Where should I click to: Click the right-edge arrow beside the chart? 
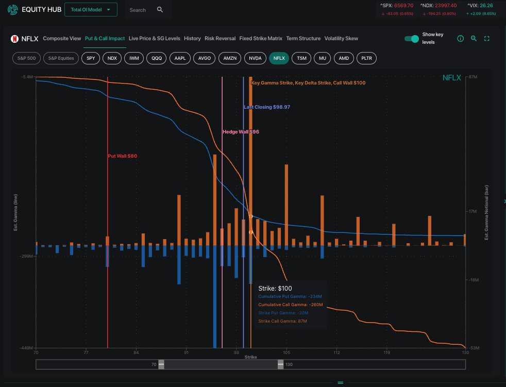503,201
